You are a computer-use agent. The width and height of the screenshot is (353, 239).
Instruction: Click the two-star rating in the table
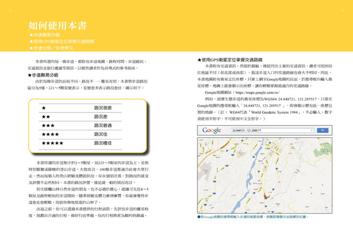[46, 117]
